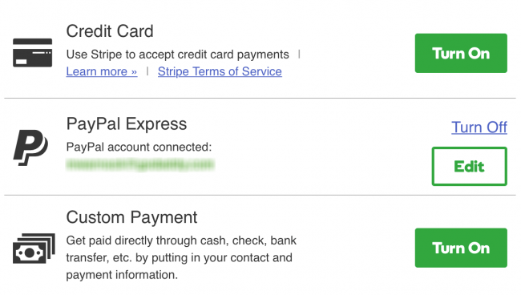The height and width of the screenshot is (295, 521).
Task: Select the PayPal Express heading
Action: [127, 124]
